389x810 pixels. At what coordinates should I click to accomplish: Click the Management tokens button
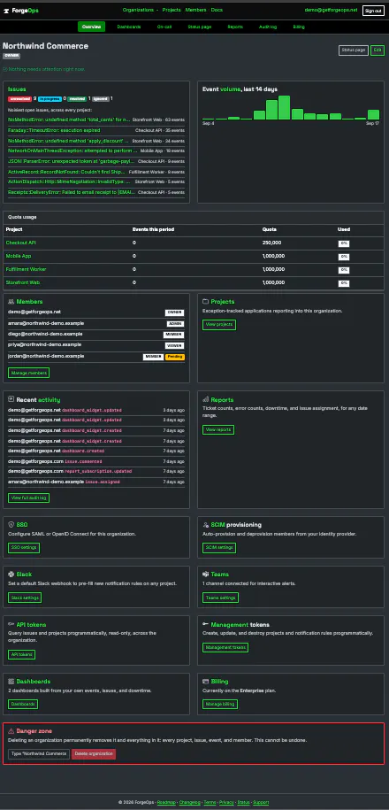pyautogui.click(x=225, y=647)
